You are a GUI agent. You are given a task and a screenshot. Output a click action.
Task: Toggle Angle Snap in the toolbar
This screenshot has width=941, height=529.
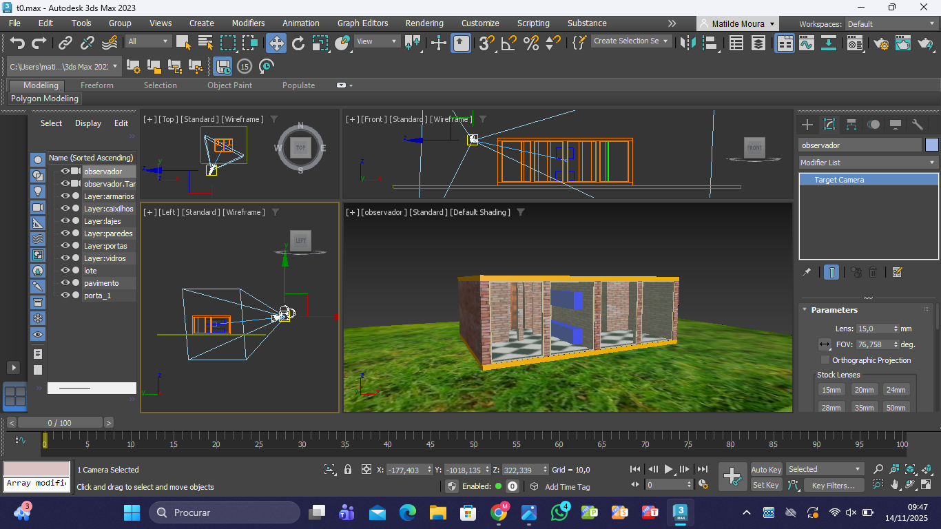pyautogui.click(x=508, y=43)
